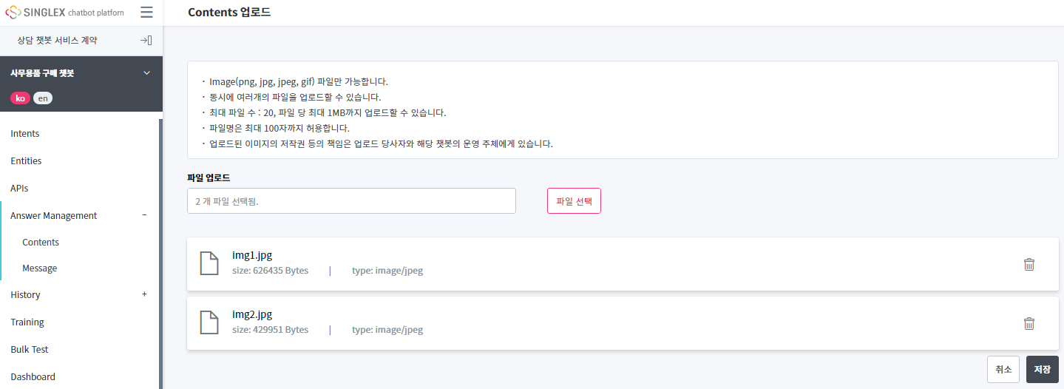Click the exit icon beside 상담 챗봇 서비스 계약
The image size is (1064, 389).
(146, 41)
